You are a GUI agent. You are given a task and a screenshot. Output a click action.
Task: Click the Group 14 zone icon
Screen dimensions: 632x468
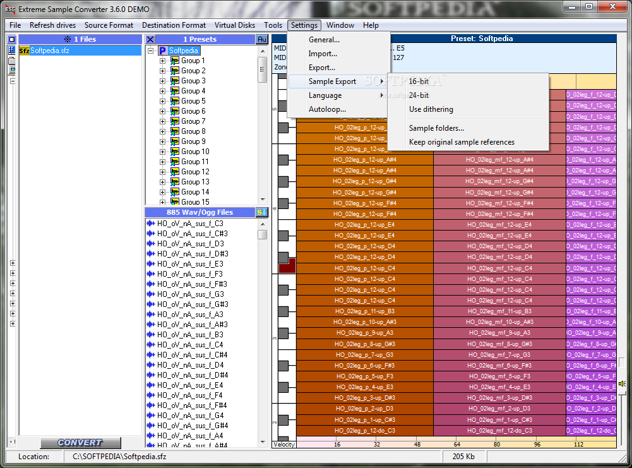click(x=174, y=192)
